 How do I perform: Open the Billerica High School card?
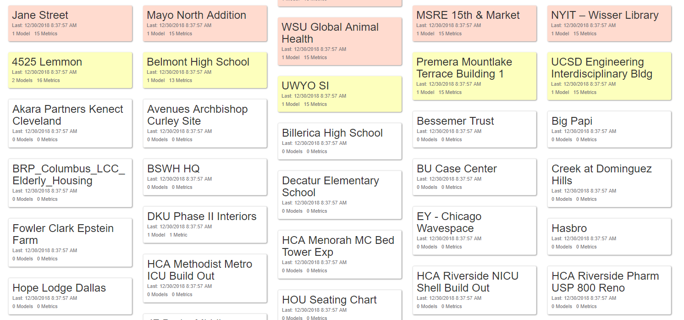click(x=340, y=141)
